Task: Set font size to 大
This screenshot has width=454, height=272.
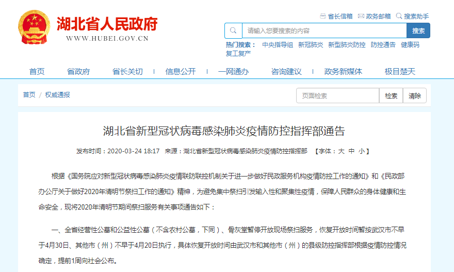Action: [341, 151]
